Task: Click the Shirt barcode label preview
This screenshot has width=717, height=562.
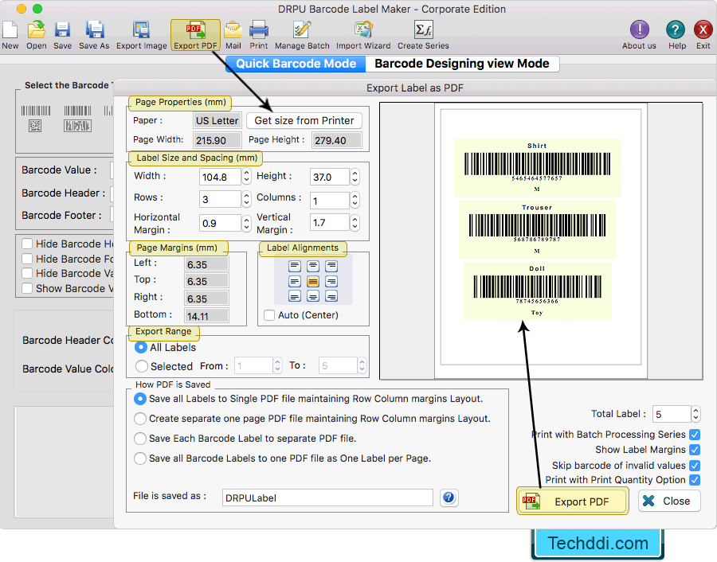Action: coord(537,168)
